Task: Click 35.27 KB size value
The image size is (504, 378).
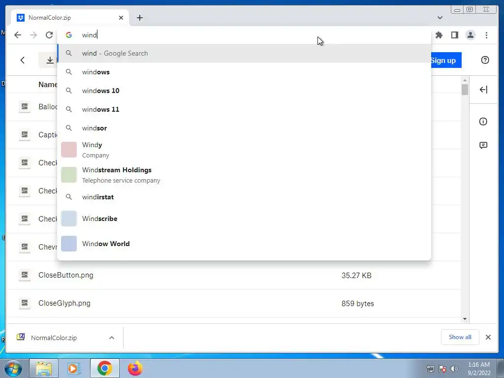Action: click(356, 276)
